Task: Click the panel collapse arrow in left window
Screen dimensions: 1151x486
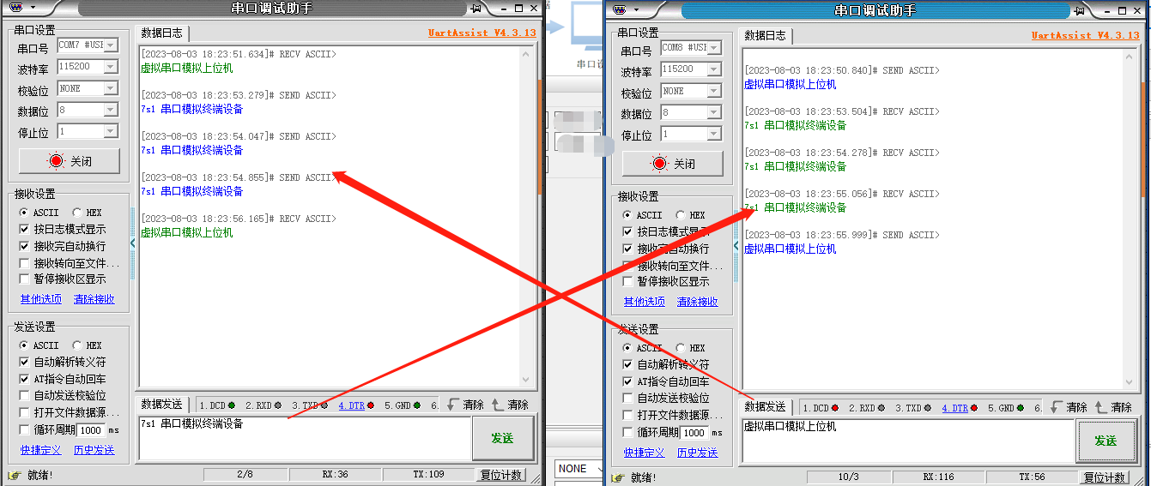Action: coord(133,243)
